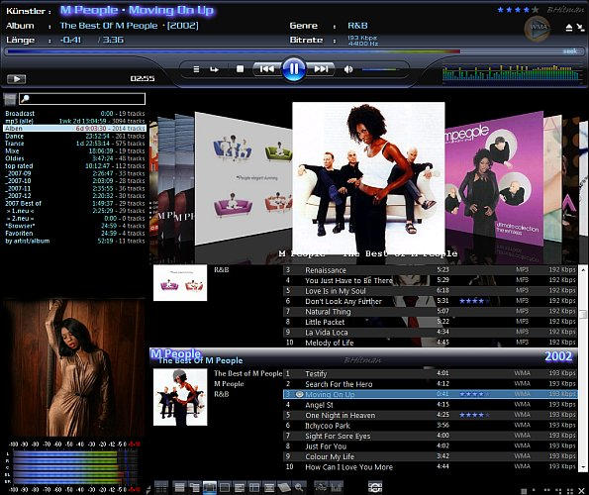Pause playback with the blue center button
Image resolution: width=589 pixels, height=495 pixels.
pos(294,69)
